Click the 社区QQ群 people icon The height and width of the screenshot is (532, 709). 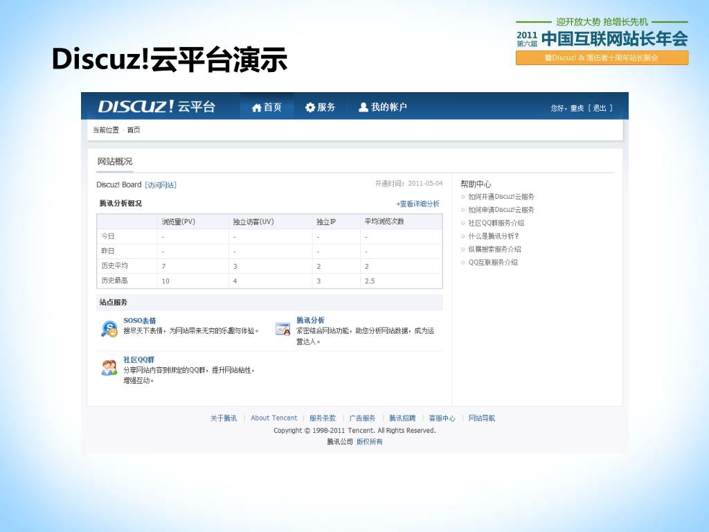(x=109, y=368)
